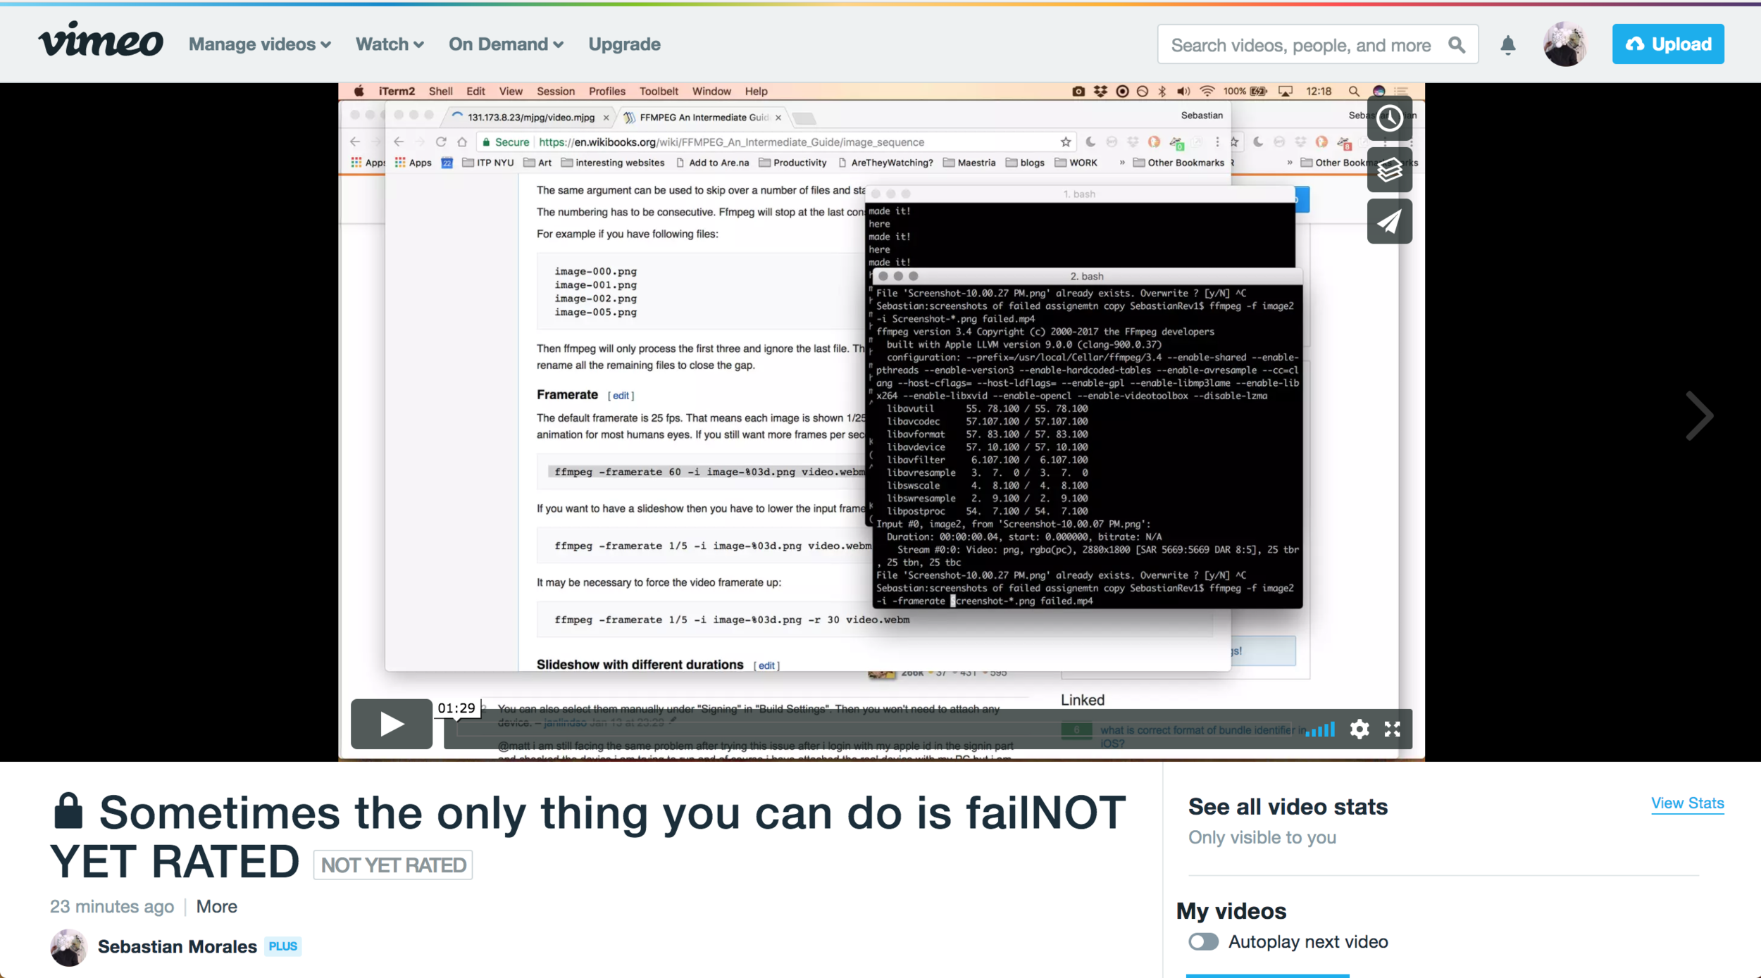The height and width of the screenshot is (978, 1761).
Task: Click the search magnifier icon
Action: tap(1457, 45)
